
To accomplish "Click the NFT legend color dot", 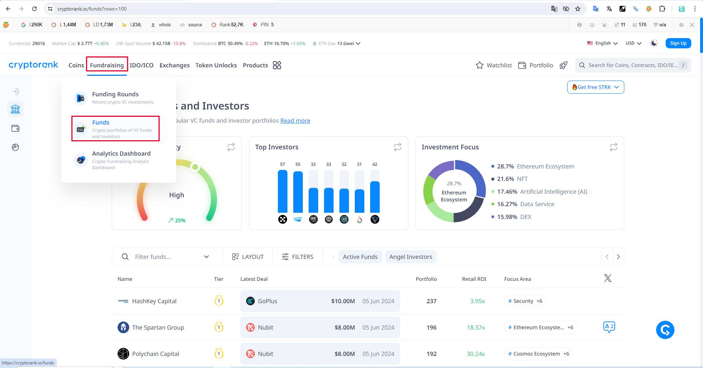I will [x=493, y=179].
